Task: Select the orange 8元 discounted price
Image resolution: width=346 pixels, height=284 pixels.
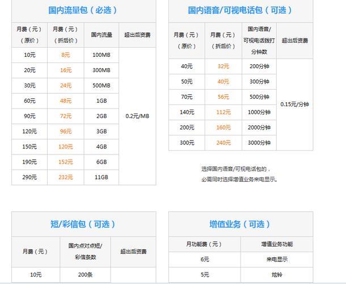Action: tap(66, 55)
